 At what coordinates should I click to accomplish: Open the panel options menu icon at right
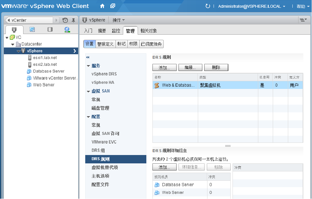click(x=303, y=20)
